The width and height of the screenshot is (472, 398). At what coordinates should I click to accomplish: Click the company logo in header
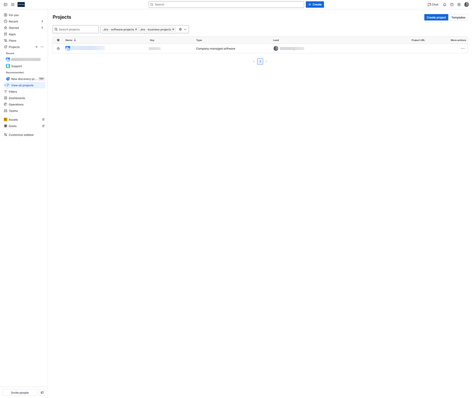pyautogui.click(x=21, y=5)
